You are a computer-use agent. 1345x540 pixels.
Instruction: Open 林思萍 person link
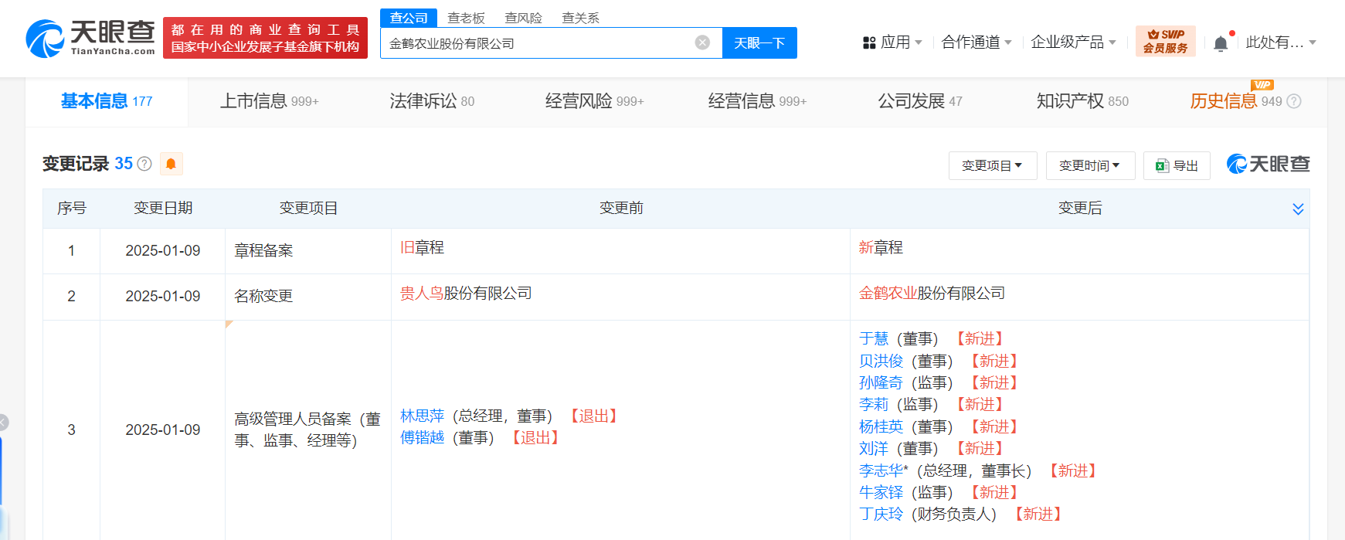[422, 416]
